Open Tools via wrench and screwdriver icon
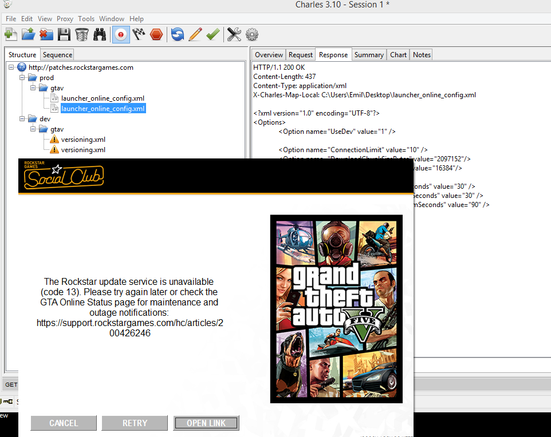Screen dimensions: 551x437 click(234, 34)
